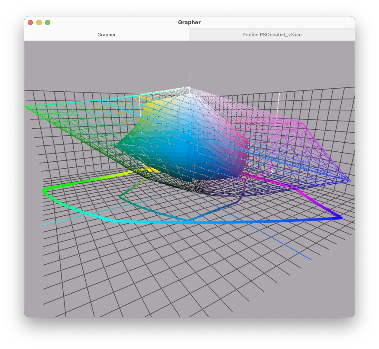
Task: Open the Profile: PSOcoated_v3.icc tab
Action: pyautogui.click(x=272, y=35)
